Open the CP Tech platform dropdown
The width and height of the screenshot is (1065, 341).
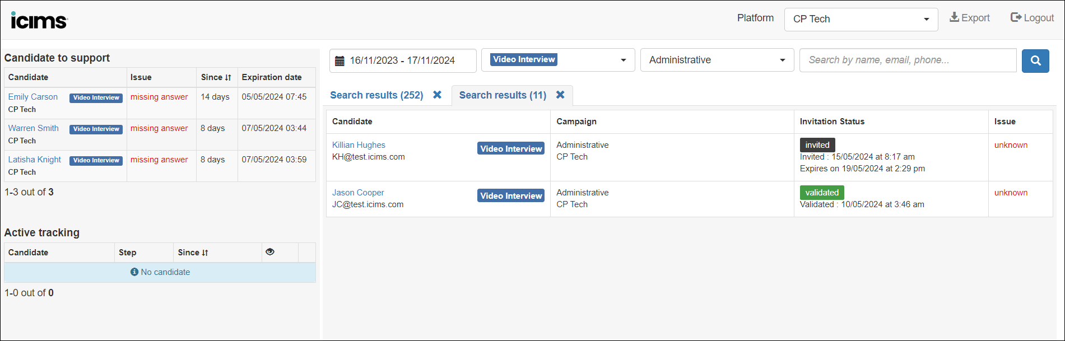(861, 20)
